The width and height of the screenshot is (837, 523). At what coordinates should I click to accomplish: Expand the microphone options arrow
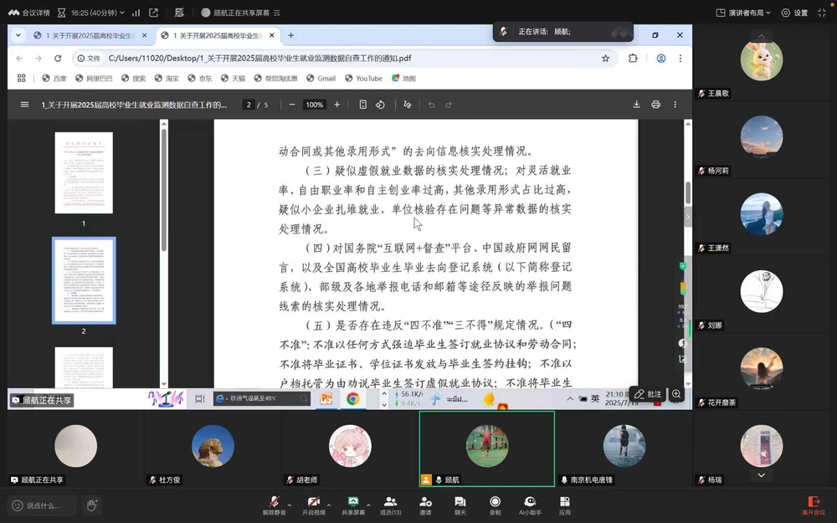point(290,505)
